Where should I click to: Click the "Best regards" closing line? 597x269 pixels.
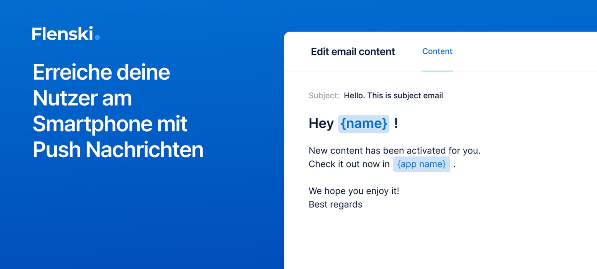point(335,204)
